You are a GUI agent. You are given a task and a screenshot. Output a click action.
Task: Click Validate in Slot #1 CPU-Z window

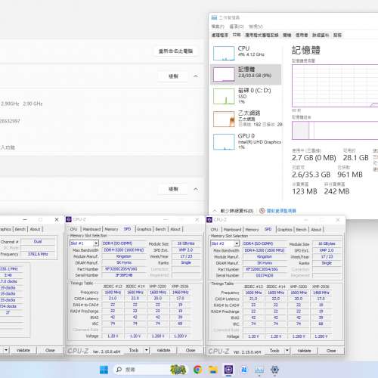[x=164, y=350]
